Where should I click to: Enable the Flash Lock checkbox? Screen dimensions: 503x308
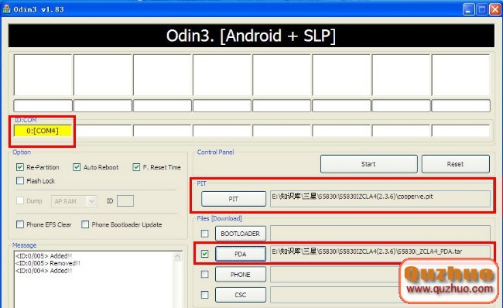pyautogui.click(x=20, y=180)
